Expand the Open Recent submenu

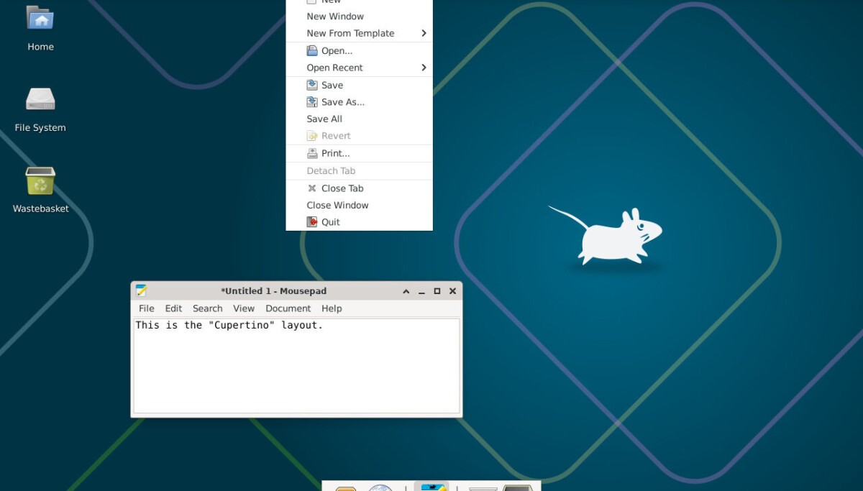[360, 68]
